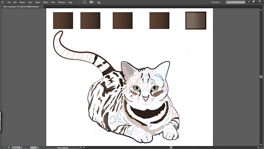
Task: Open the View menu
Action: (x=53, y=2)
